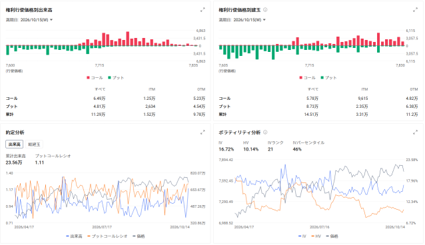Toggle HV series in volatility legend

(316, 236)
